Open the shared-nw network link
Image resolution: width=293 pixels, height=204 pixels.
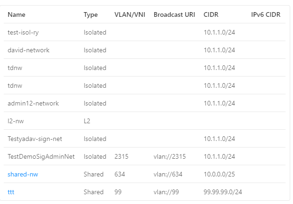(x=23, y=174)
